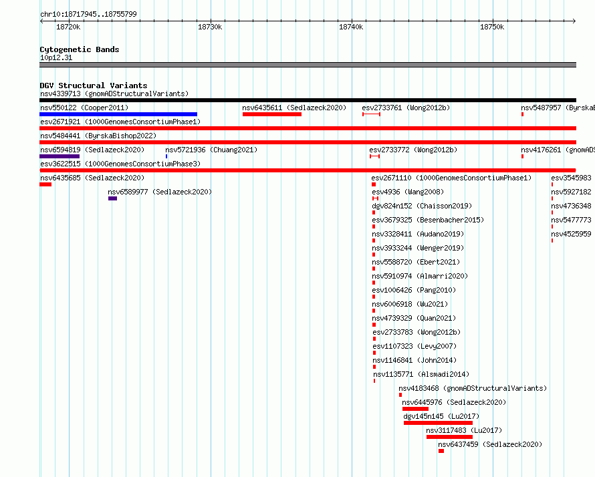This screenshot has width=595, height=477.
Task: Select dgv145n145 (Lu2017) label
Action: 441,416
